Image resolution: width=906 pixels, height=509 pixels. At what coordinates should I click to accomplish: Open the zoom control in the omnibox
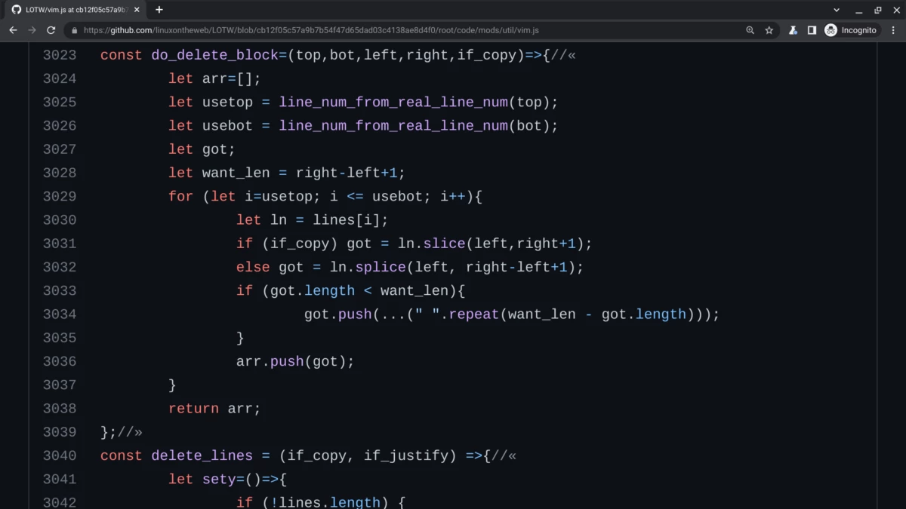(749, 30)
